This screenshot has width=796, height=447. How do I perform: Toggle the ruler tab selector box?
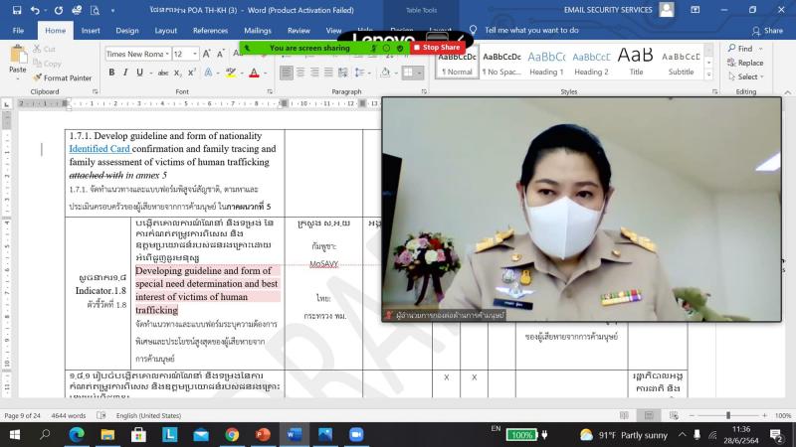pos(7,104)
